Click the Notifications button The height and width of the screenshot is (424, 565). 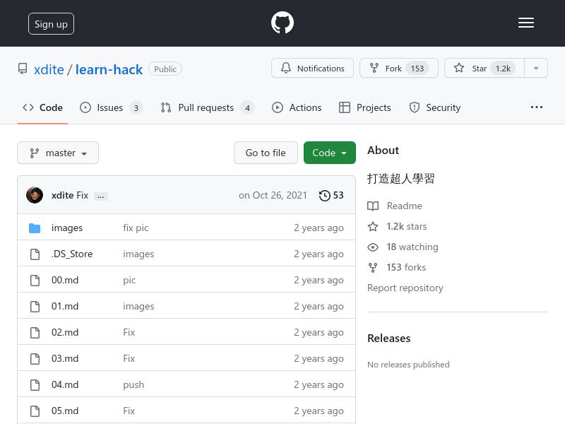[312, 68]
